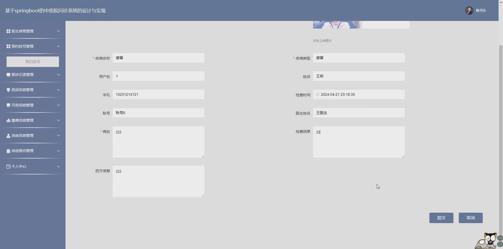Focus the 姓名 input field
This screenshot has height=249, width=503.
[359, 76]
